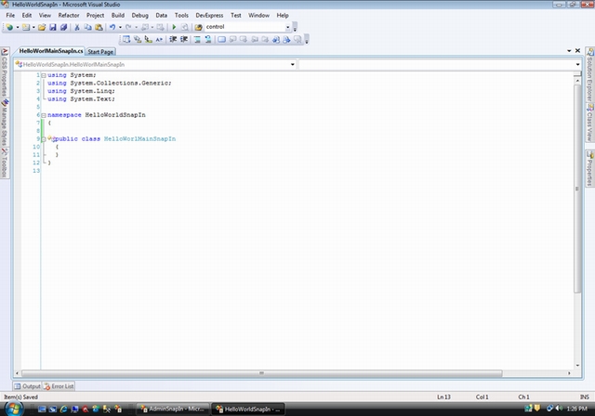The height and width of the screenshot is (416, 595).
Task: Open the Text Editor toolbar options arrow
Action: (x=307, y=39)
